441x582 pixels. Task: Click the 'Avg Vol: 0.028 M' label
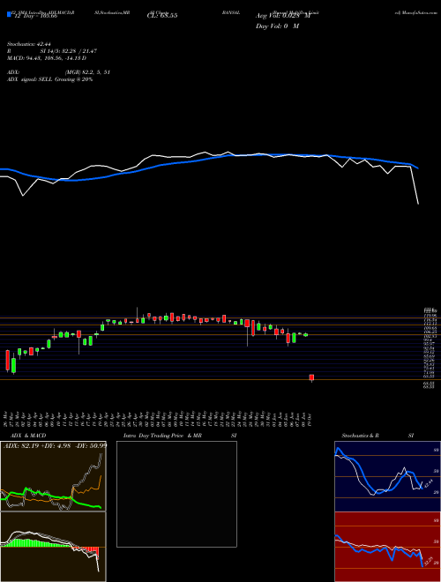283,16
